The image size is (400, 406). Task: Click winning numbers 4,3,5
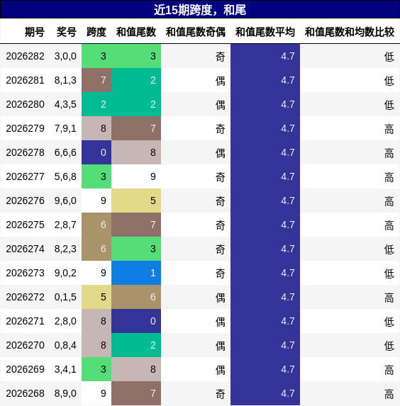(65, 104)
